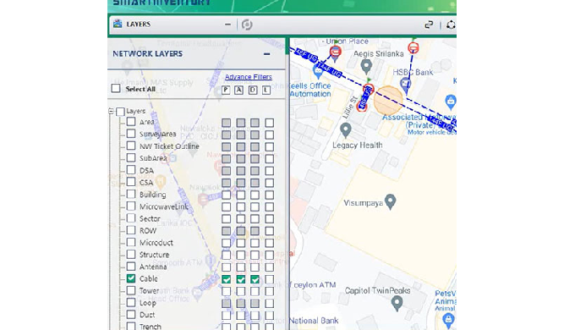Check Area row L column checkbox
The image size is (575, 330).
pos(270,123)
